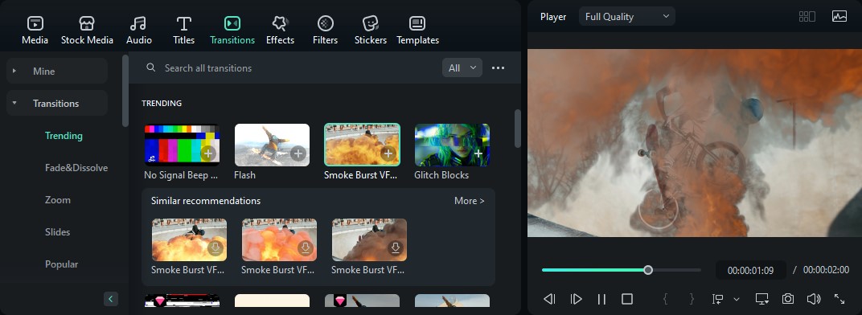Screen dimensions: 862x315
Task: Expand the insert-to-timeline options arrow
Action: 737,299
